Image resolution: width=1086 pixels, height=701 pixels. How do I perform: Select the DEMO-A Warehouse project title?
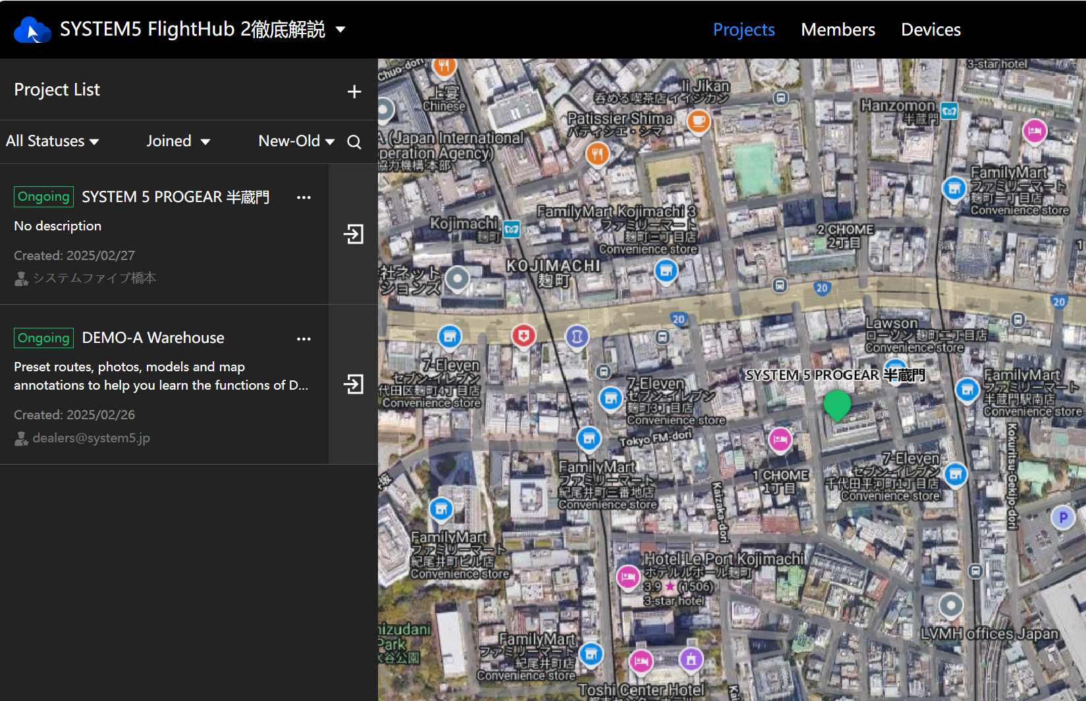153,338
